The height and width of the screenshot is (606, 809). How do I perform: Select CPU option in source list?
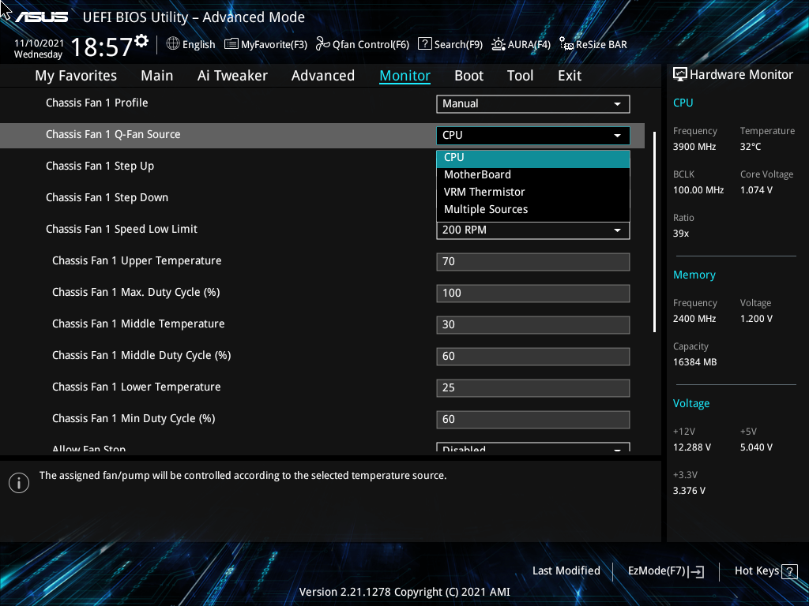tap(533, 158)
